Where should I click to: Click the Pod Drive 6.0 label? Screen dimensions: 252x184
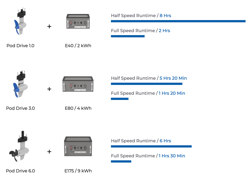coord(20,171)
